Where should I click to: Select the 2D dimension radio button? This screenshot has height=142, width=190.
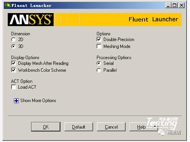click(x=13, y=39)
